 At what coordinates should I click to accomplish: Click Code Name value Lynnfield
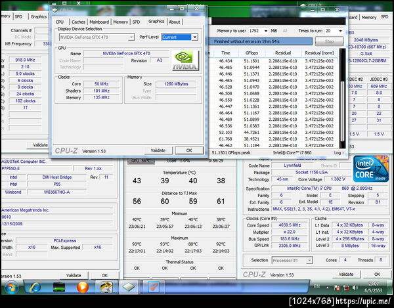(292, 165)
